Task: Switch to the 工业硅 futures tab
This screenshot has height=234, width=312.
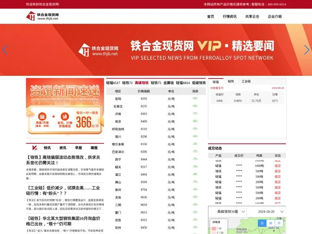Action: click(x=246, y=81)
